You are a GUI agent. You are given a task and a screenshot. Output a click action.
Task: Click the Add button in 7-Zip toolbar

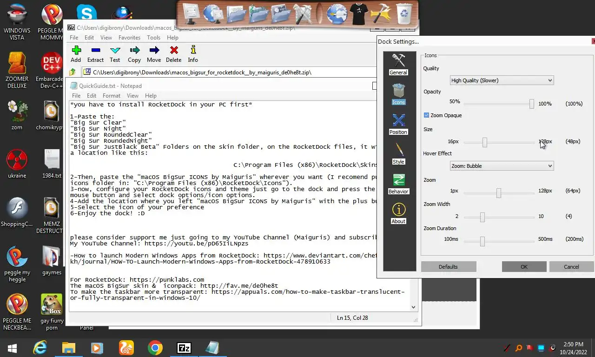76,54
